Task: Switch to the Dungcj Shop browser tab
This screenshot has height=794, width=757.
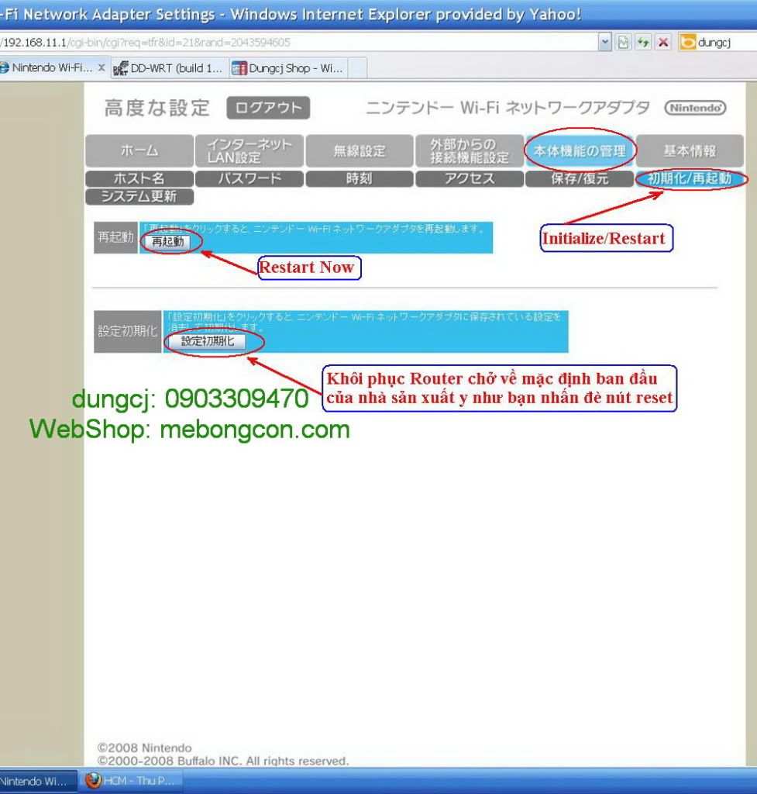Action: (x=287, y=68)
